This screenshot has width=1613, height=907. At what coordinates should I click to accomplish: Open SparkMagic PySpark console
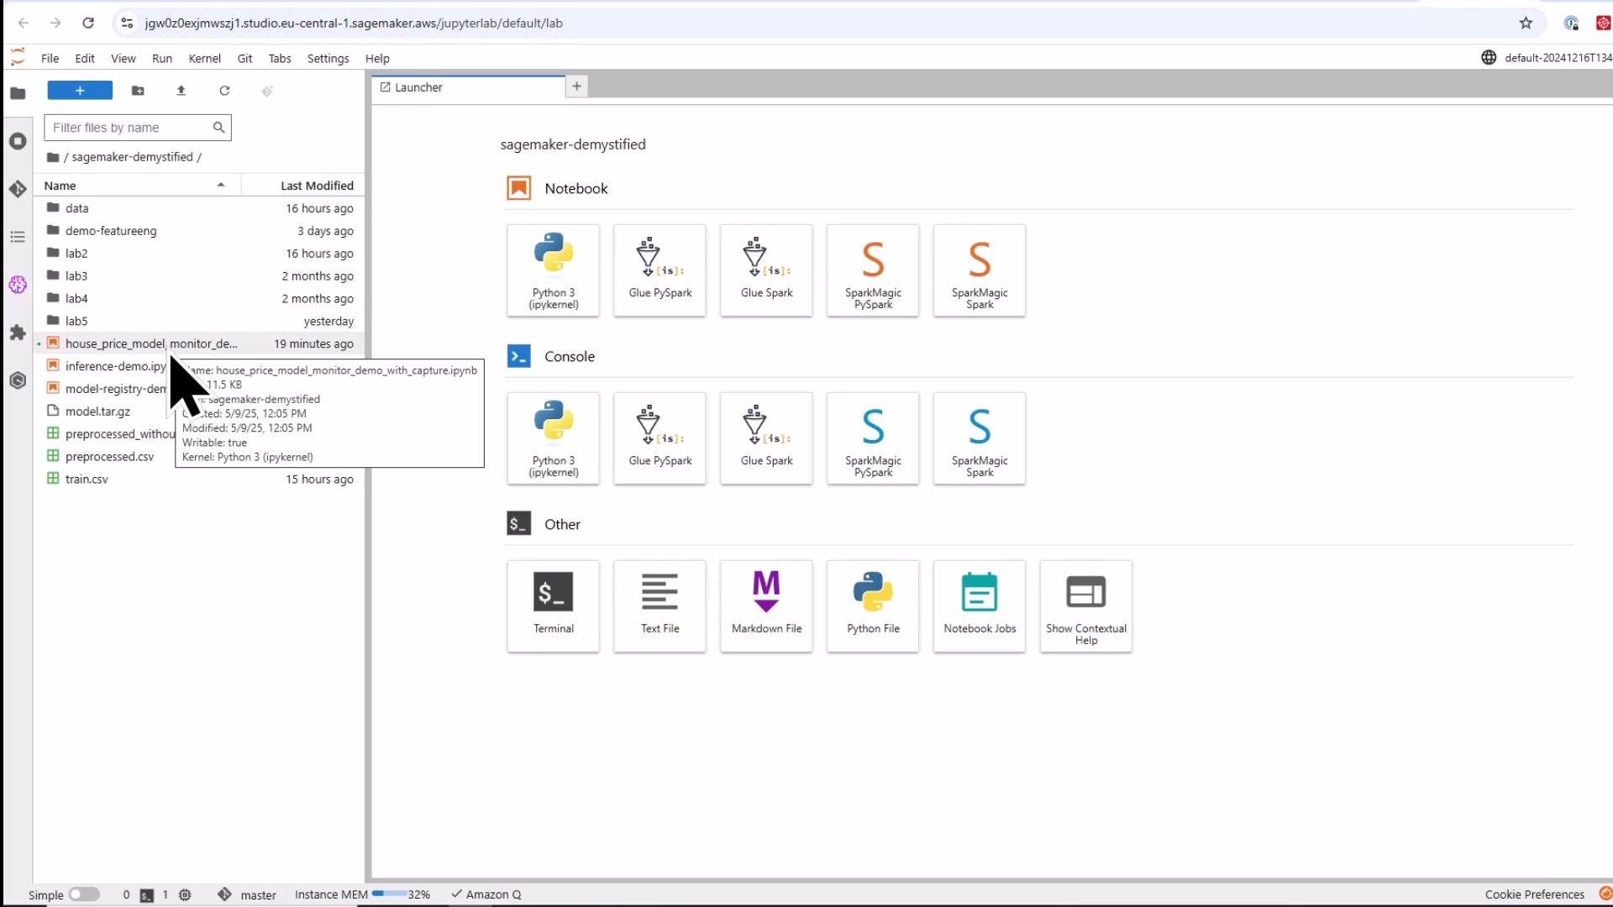click(873, 438)
